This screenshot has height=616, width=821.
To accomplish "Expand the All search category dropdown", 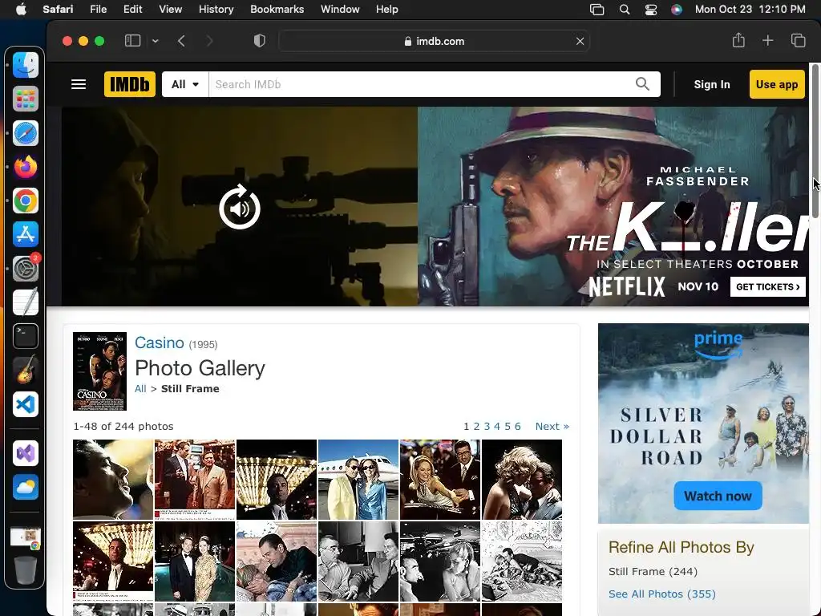I will [185, 84].
